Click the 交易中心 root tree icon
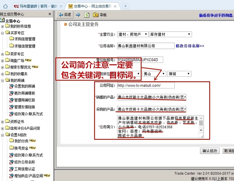This screenshot has height=181, width=234. pyautogui.click(x=2, y=20)
